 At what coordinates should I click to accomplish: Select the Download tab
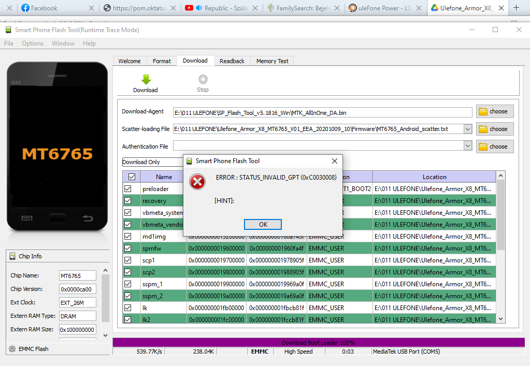pos(195,61)
